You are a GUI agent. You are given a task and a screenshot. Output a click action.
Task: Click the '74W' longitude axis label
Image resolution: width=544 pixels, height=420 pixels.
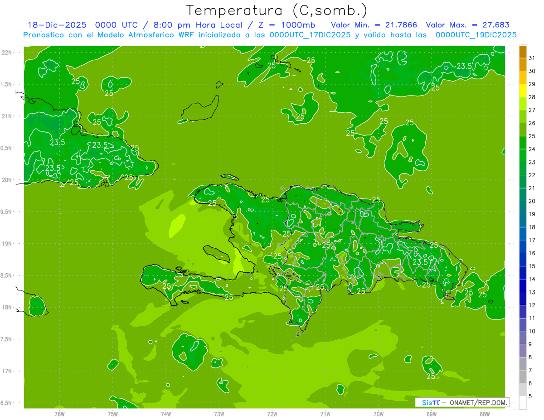[x=166, y=414]
